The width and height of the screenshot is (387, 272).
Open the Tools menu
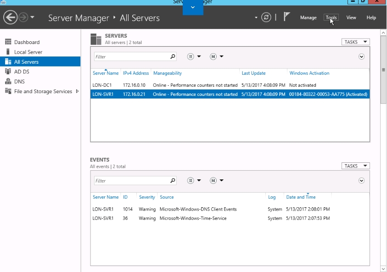(331, 17)
